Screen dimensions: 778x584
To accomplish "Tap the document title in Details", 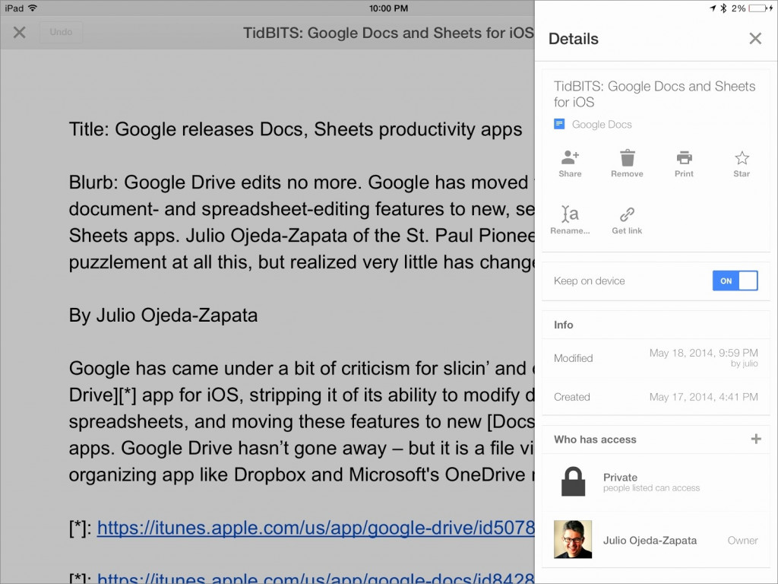I will tap(654, 94).
